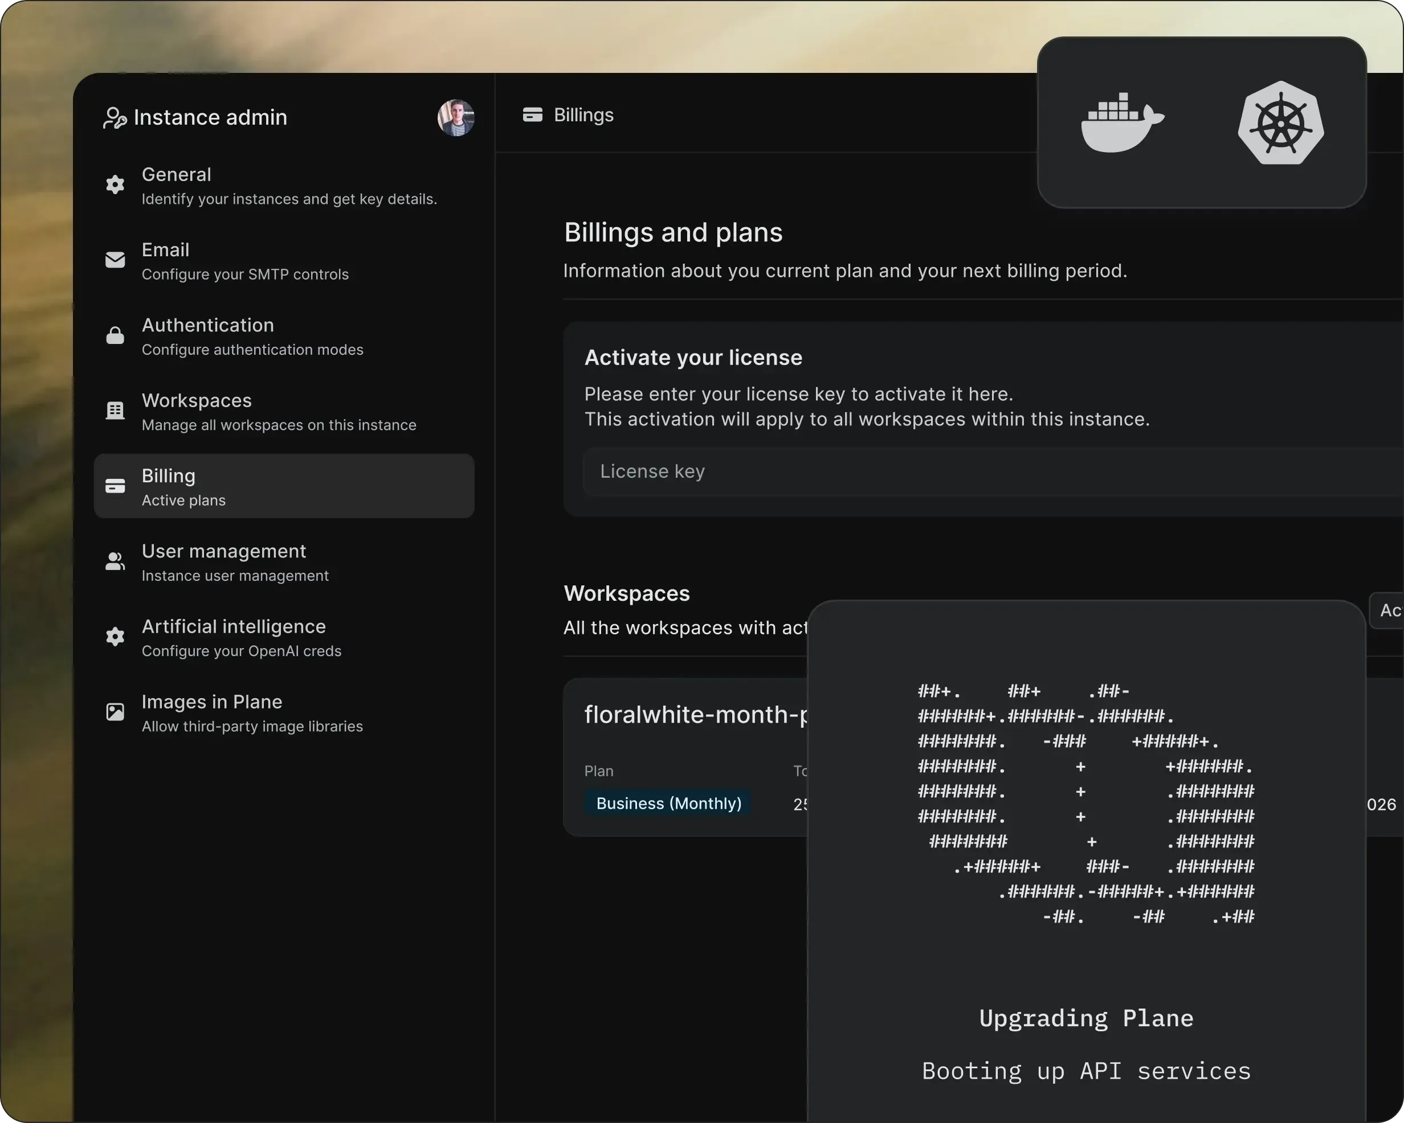Click the Booting up API services text
The height and width of the screenshot is (1123, 1404).
click(x=1086, y=1072)
